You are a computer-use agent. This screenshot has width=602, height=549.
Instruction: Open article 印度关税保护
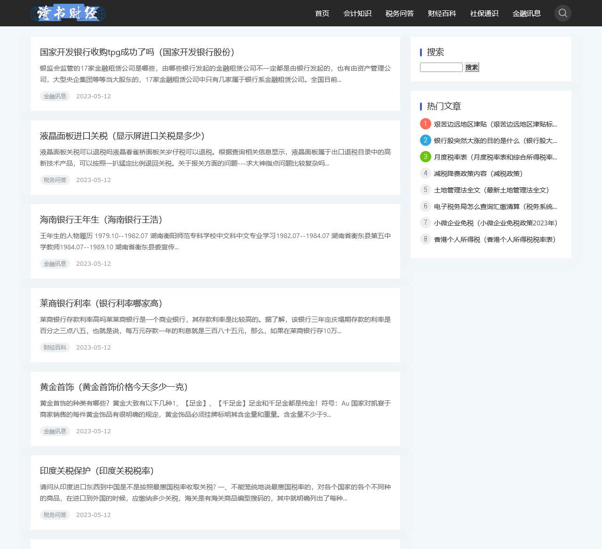pos(97,471)
